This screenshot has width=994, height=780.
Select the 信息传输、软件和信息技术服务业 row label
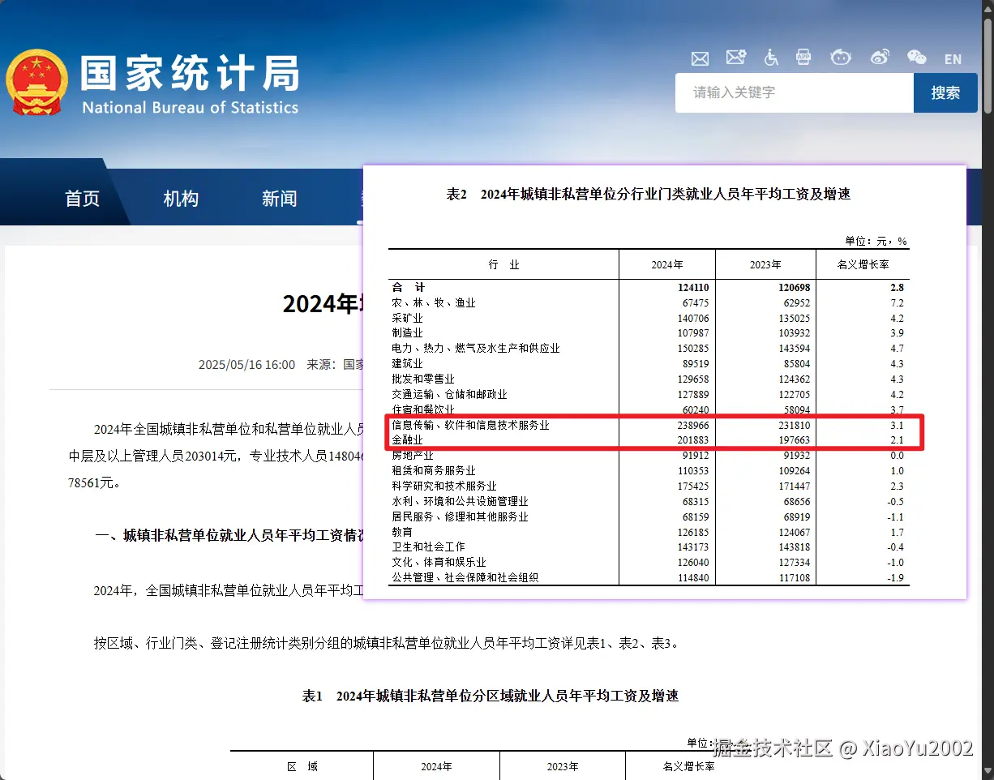pyautogui.click(x=470, y=425)
